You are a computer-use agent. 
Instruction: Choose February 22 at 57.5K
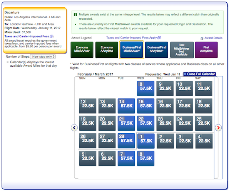click(146, 123)
